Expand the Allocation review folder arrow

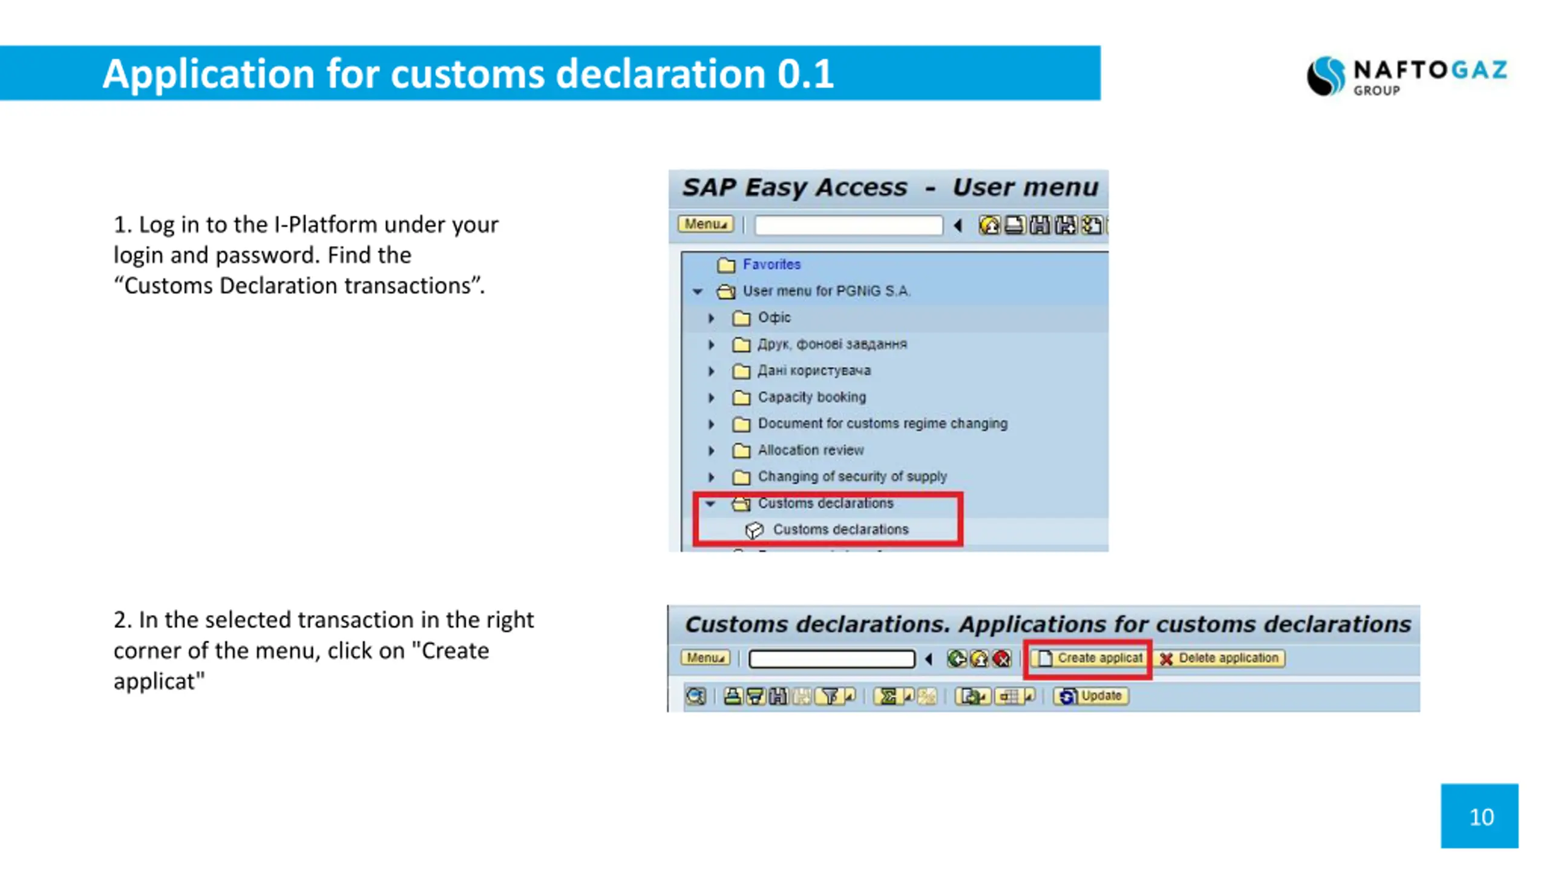tap(712, 451)
